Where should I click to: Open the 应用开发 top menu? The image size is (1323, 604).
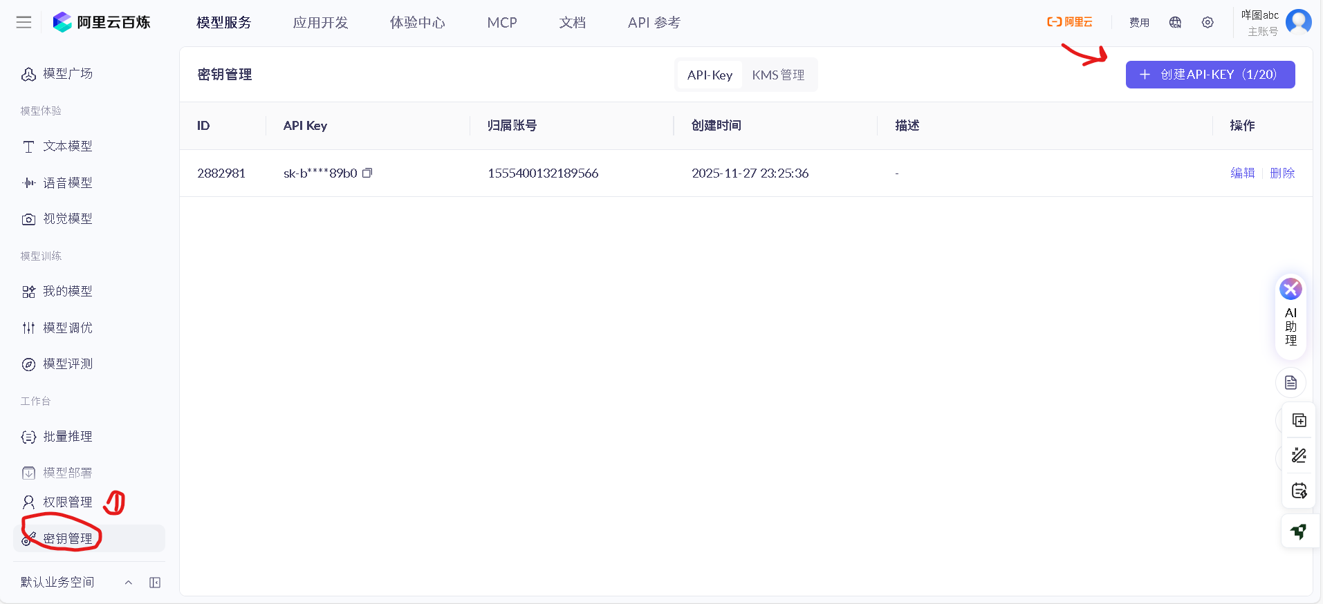pyautogui.click(x=321, y=23)
